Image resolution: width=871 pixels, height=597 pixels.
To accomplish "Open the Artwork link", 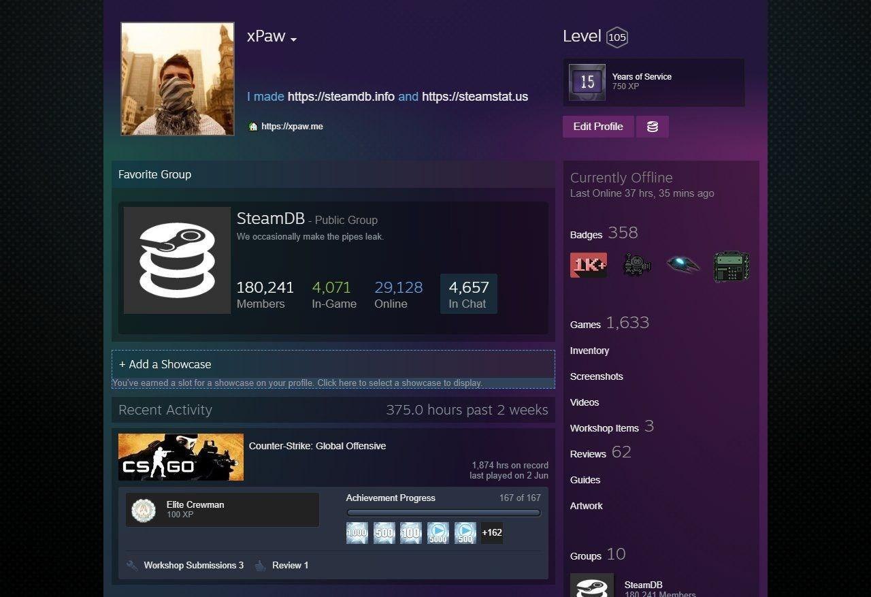I will (587, 506).
